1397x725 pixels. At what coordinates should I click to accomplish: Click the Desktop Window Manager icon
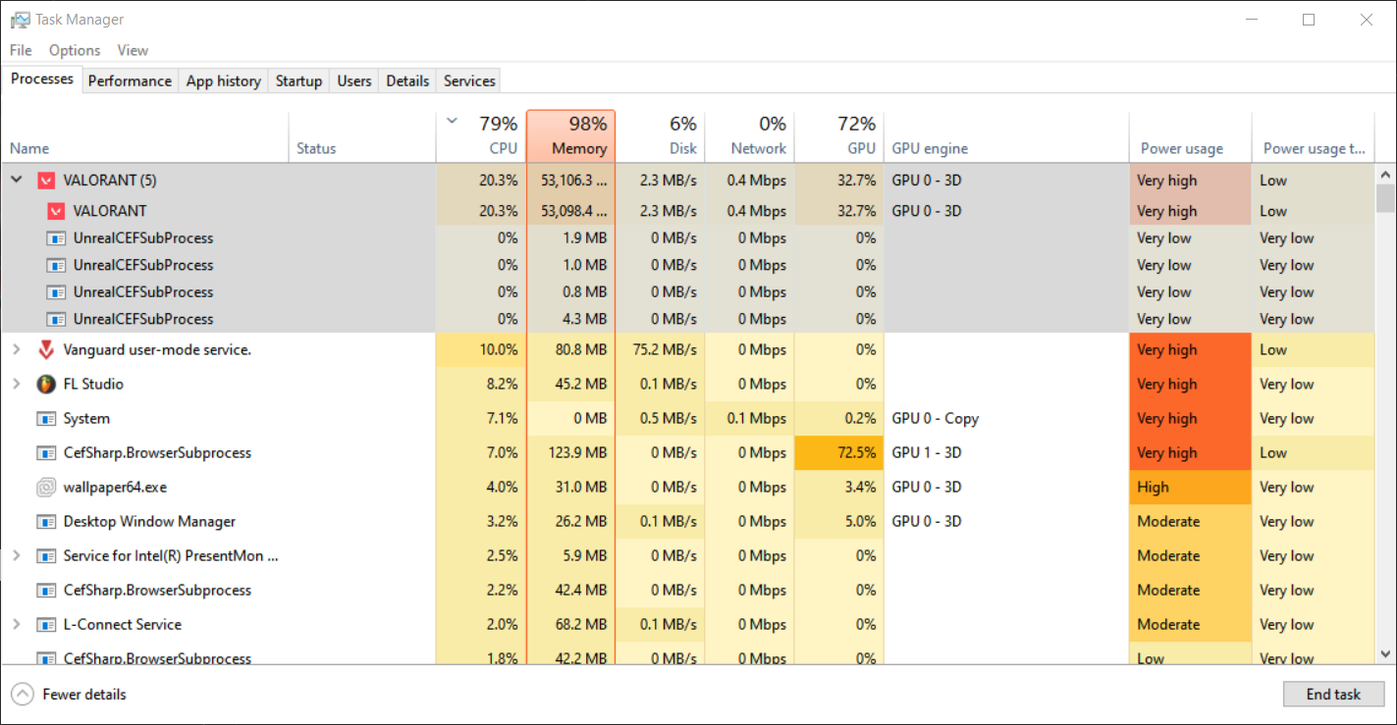(46, 522)
